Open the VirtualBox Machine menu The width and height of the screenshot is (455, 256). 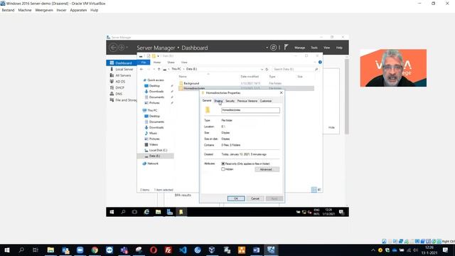point(25,10)
